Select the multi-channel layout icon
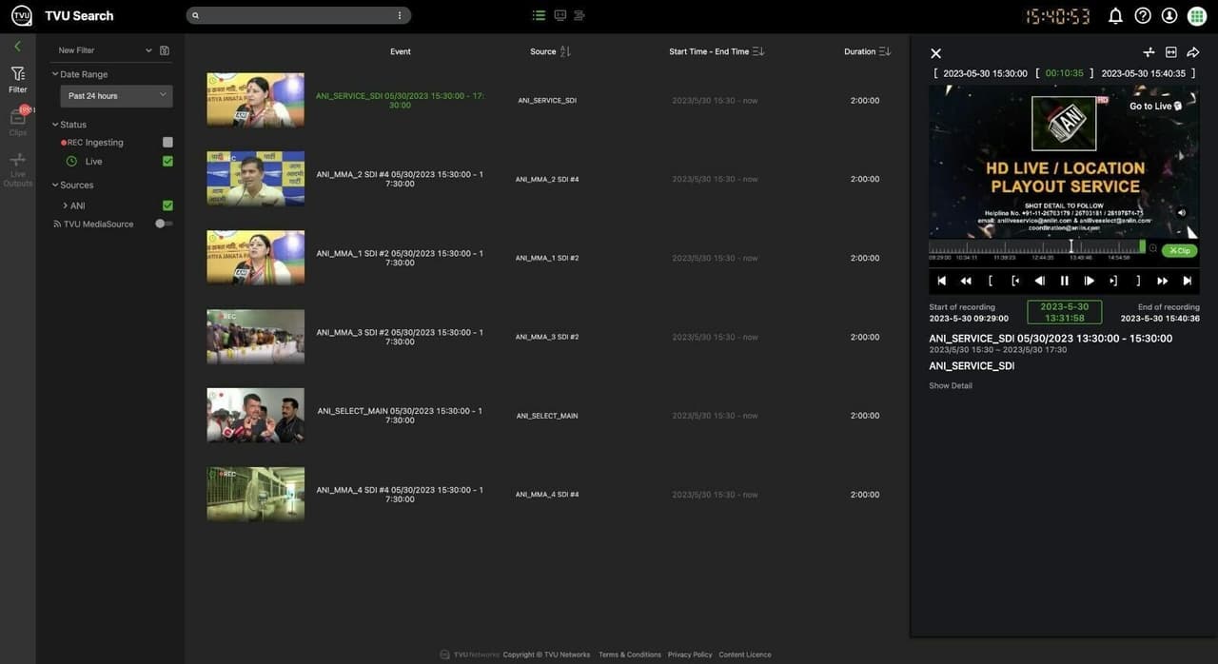Screen dimensions: 1218x664 580,14
